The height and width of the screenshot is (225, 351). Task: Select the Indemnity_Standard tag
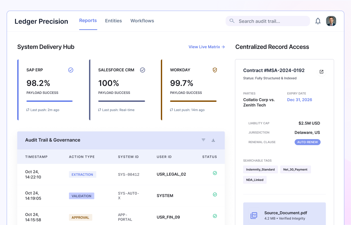(x=260, y=169)
